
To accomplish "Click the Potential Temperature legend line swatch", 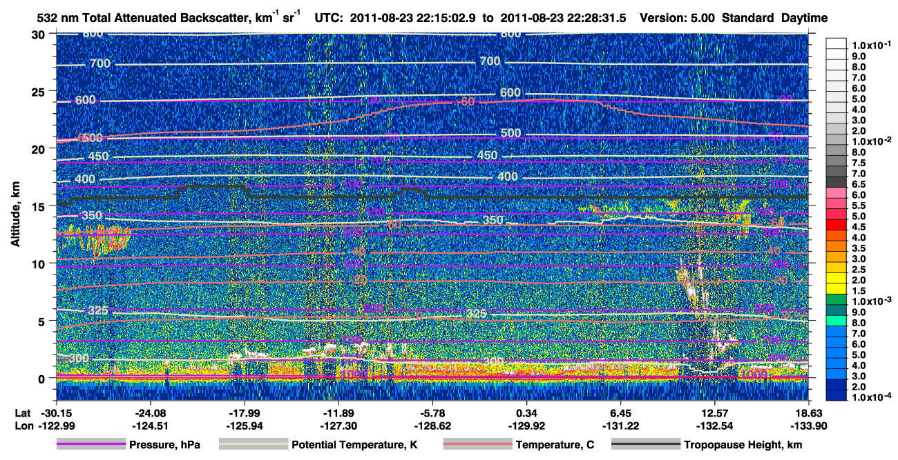I will [252, 445].
